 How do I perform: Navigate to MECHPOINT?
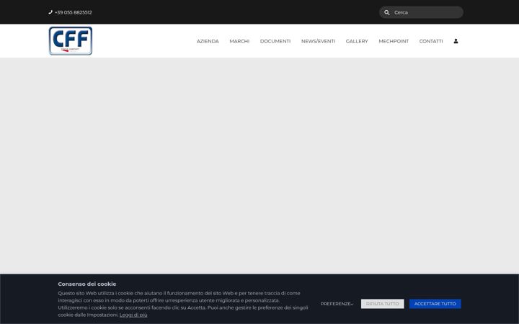coord(394,41)
